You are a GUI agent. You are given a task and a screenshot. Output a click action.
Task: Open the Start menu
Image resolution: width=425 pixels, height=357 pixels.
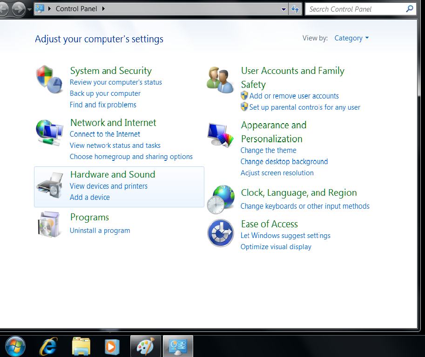(15, 346)
